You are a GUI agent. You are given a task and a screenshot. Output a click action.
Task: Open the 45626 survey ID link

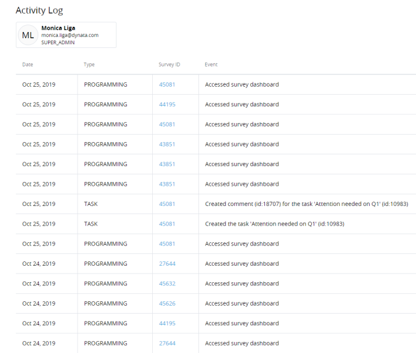(167, 303)
